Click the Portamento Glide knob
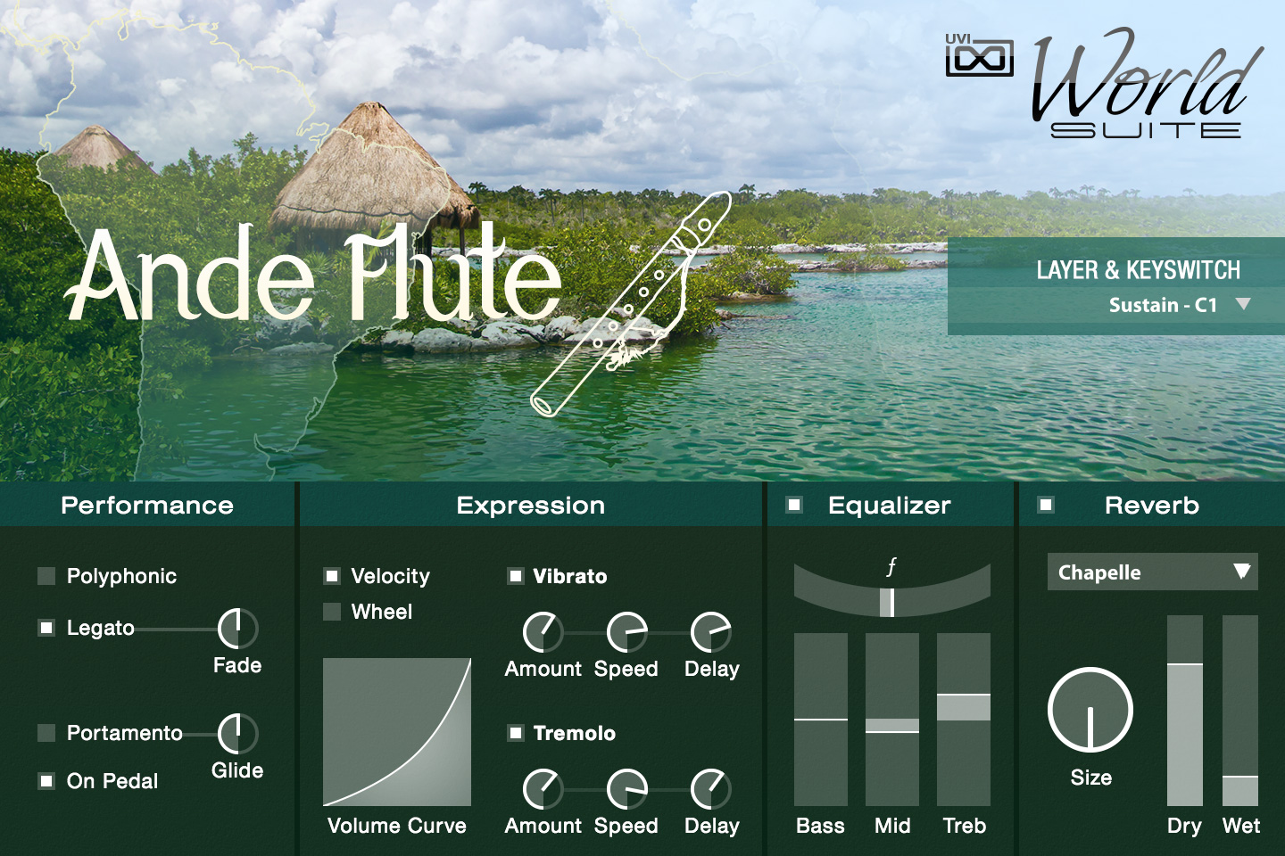Viewport: 1285px width, 856px height. click(x=238, y=734)
